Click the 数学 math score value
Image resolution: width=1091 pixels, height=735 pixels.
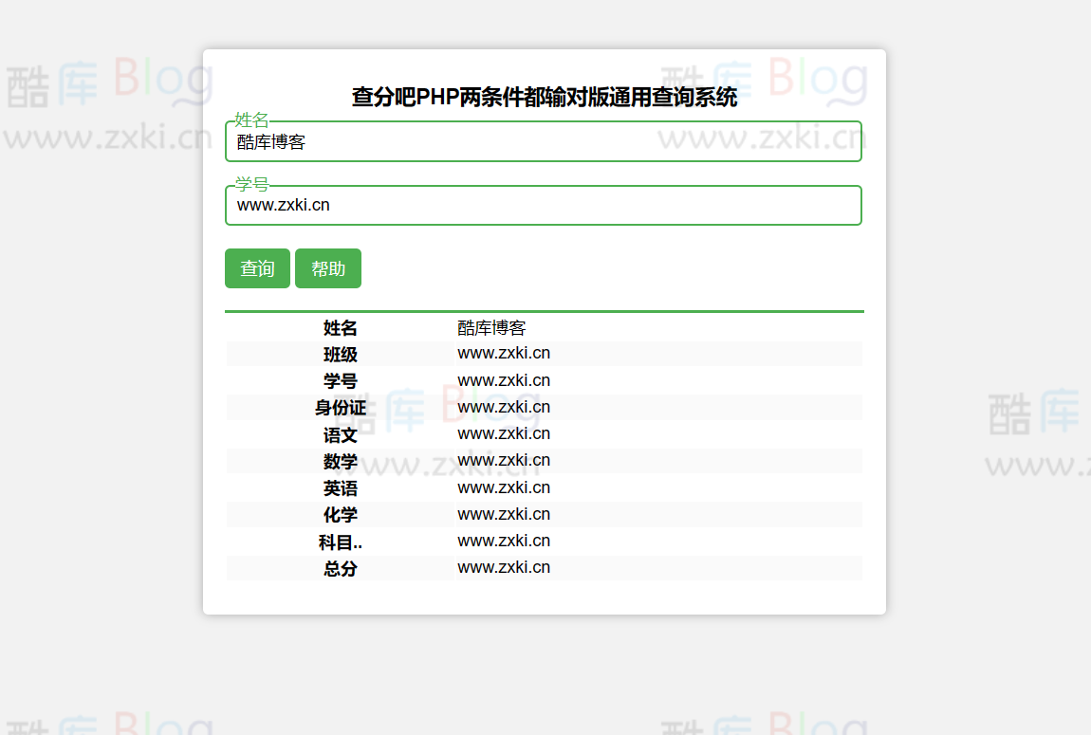pos(503,460)
